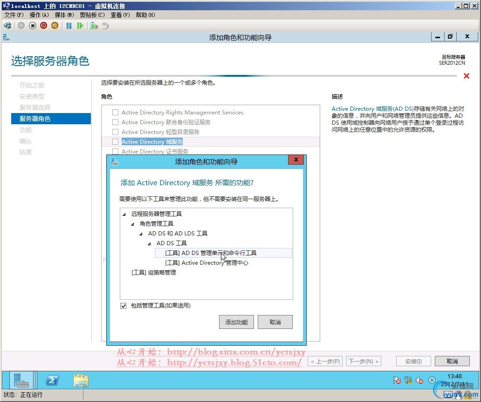Open the Action Center flag icon
481x402 pixels.
pos(397,380)
